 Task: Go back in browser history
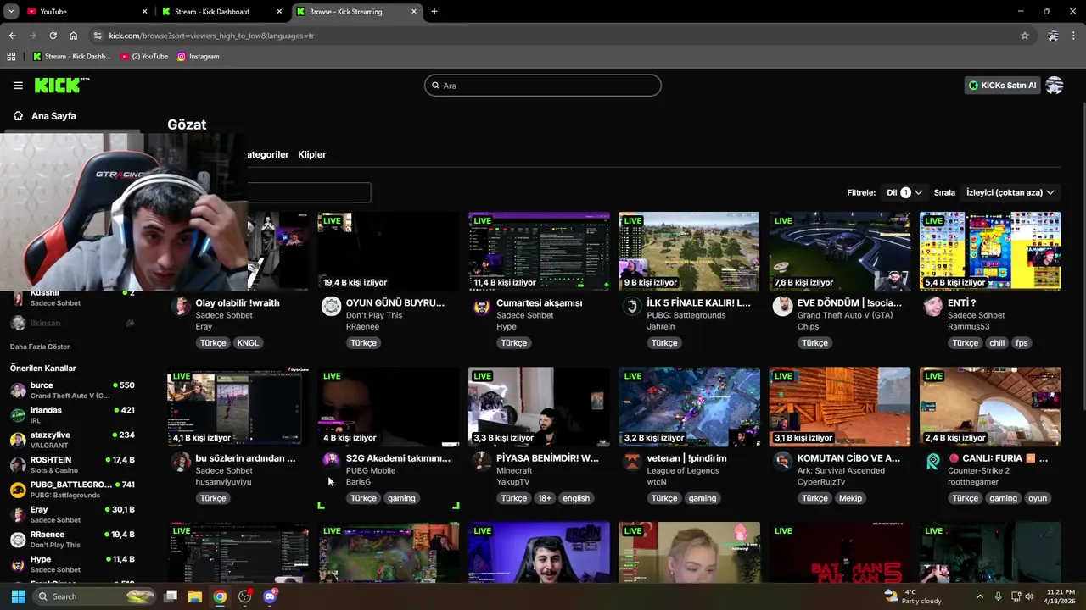[12, 36]
